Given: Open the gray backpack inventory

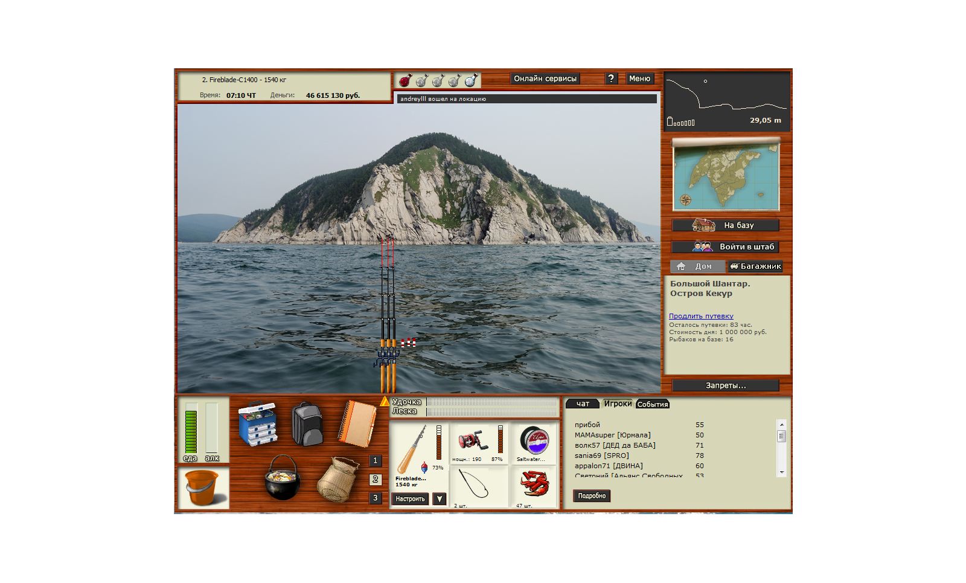Looking at the screenshot, I should pyautogui.click(x=307, y=424).
